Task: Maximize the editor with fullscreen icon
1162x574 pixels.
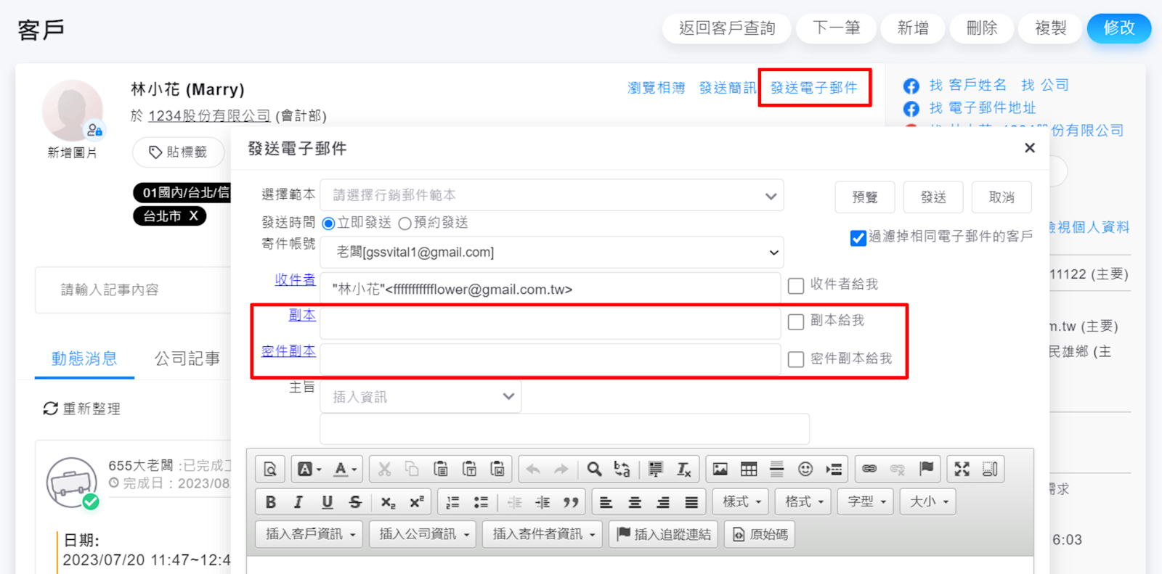Action: point(962,470)
